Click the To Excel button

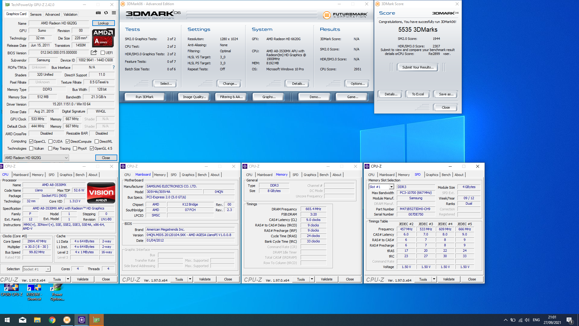418,94
